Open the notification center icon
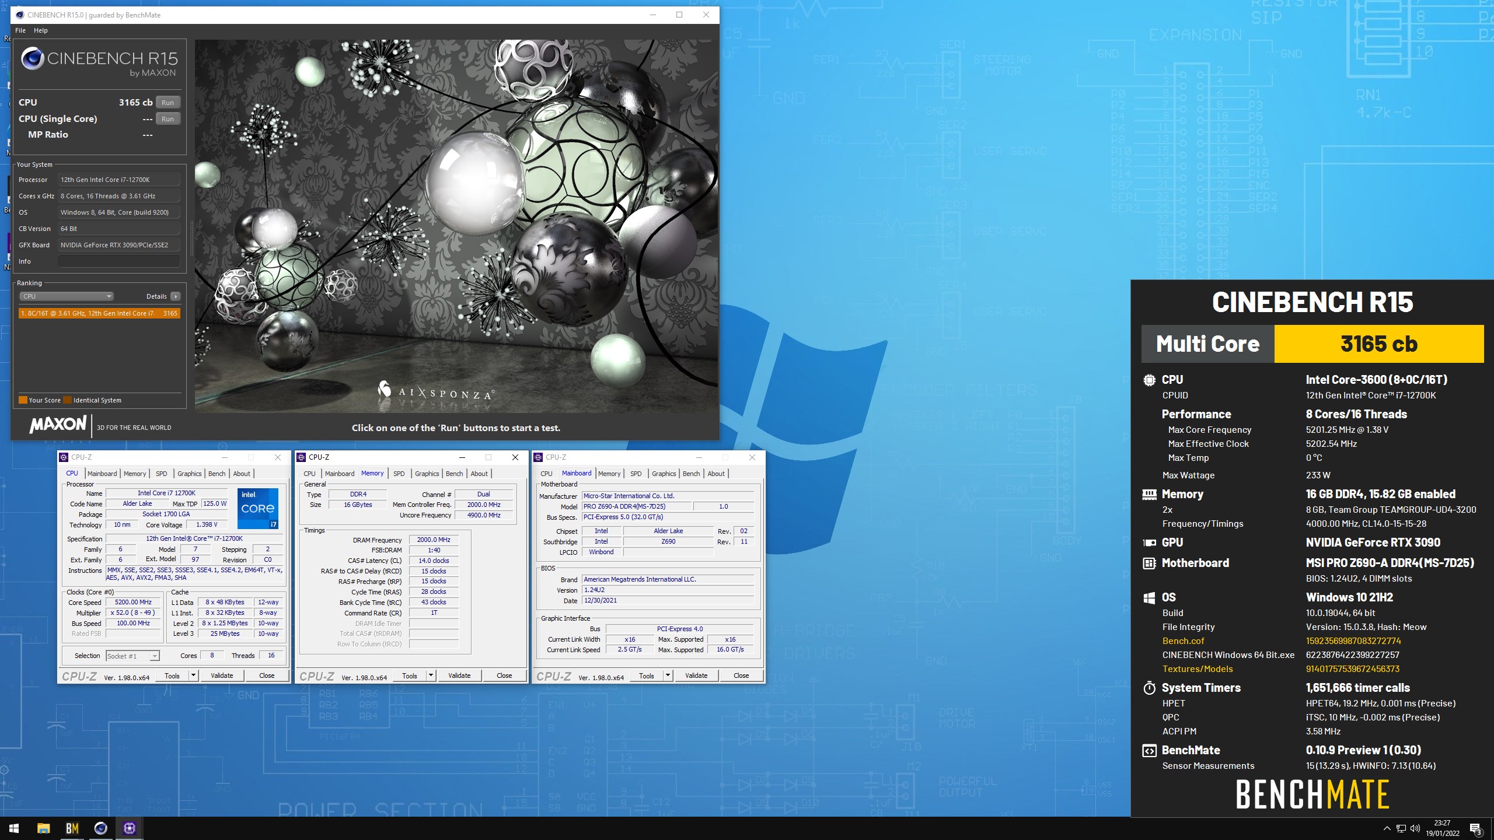This screenshot has width=1494, height=840. pos(1475,828)
